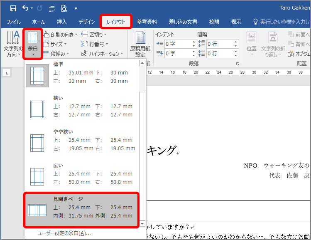311x240 pixels.
Task: Click the Save icon in quick access toolbar
Action: pos(13,8)
